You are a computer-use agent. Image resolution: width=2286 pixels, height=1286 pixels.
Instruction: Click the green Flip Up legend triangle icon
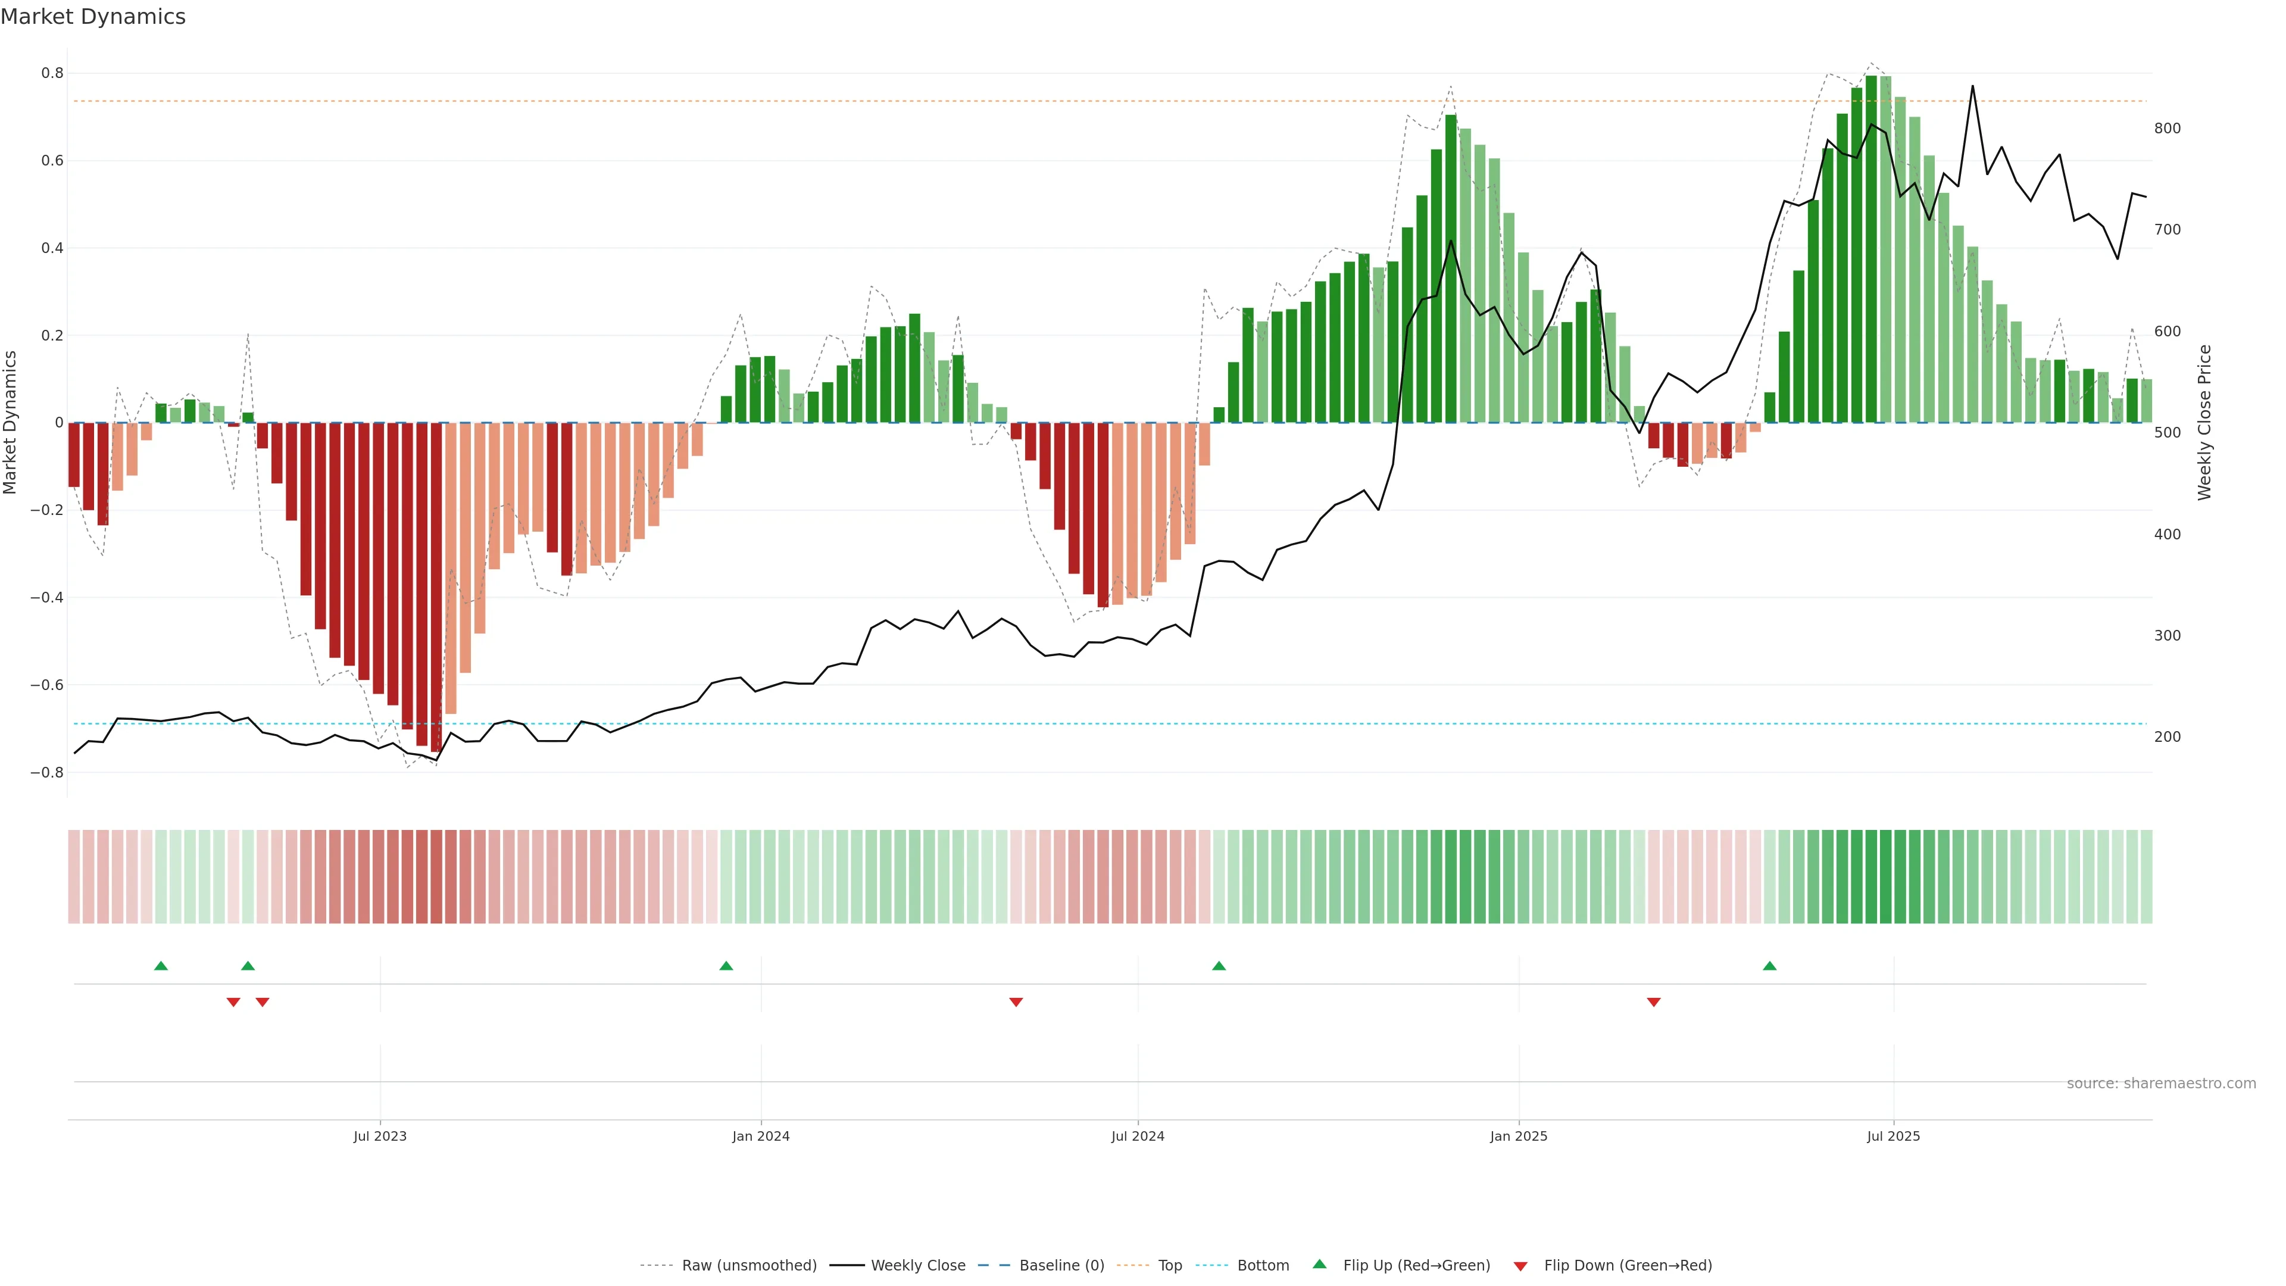(x=1320, y=1264)
